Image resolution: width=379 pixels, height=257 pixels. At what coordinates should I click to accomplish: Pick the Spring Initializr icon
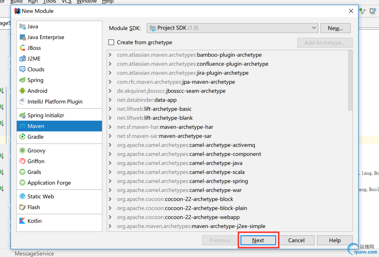pyautogui.click(x=22, y=115)
